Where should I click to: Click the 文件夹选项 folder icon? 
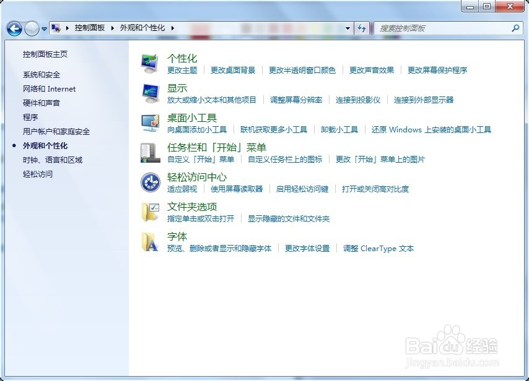[x=149, y=212]
